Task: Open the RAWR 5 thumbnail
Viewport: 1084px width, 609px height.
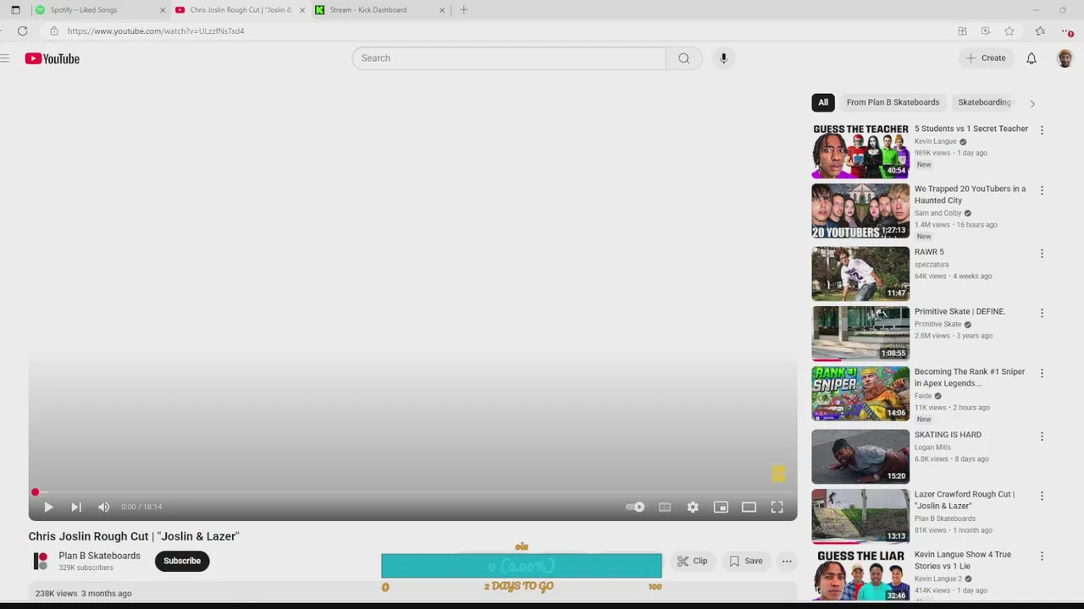Action: click(860, 273)
